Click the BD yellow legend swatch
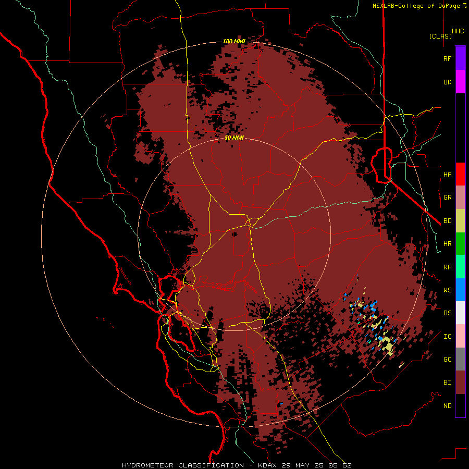Image resolution: width=469 pixels, height=469 pixels. pos(460,221)
